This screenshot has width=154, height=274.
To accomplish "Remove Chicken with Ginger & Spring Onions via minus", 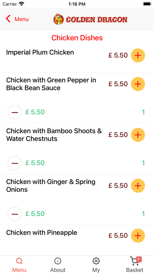I will (15, 214).
